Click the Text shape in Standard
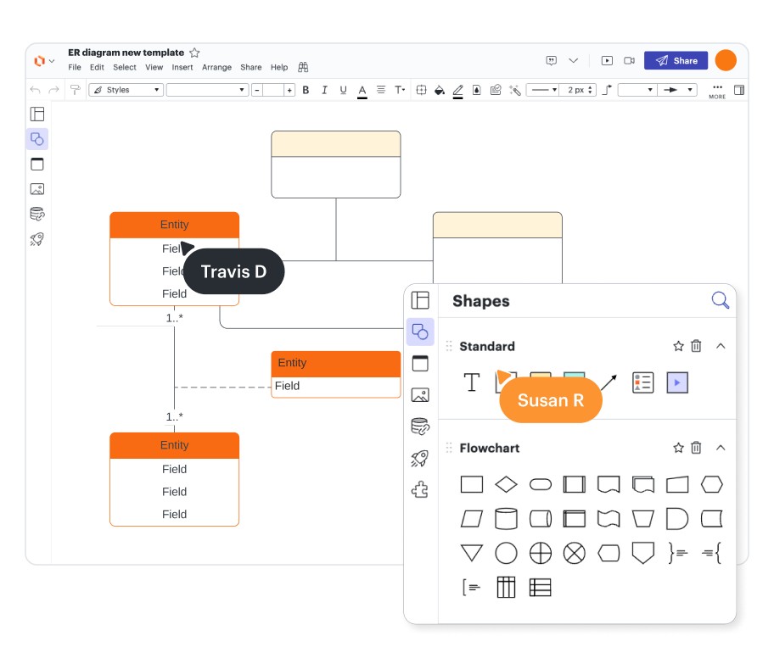This screenshot has height=647, width=774. (x=472, y=382)
